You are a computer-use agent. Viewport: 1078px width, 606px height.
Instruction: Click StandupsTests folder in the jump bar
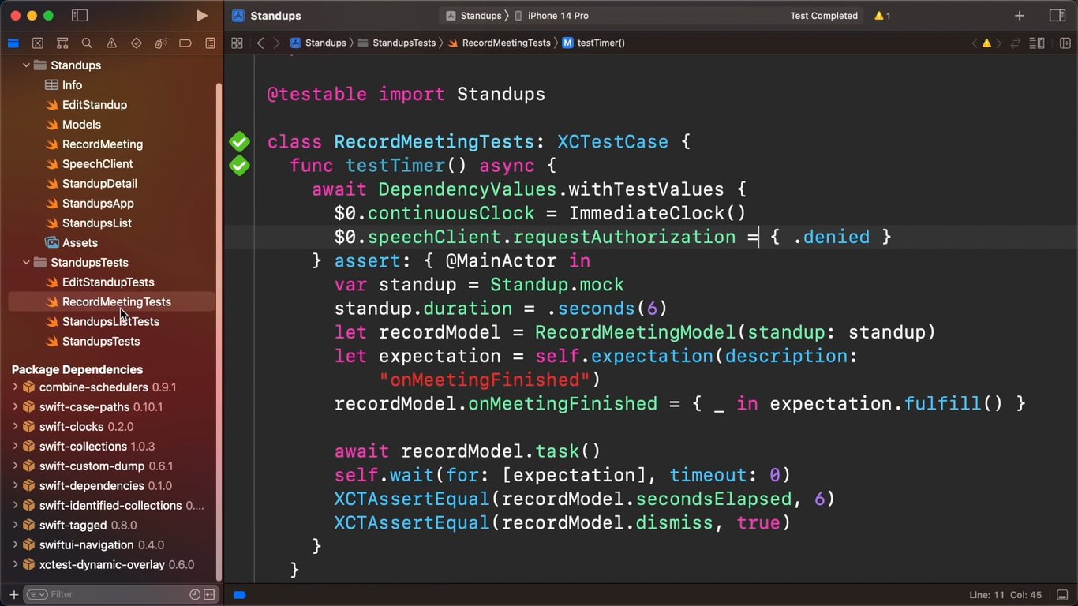(x=397, y=43)
